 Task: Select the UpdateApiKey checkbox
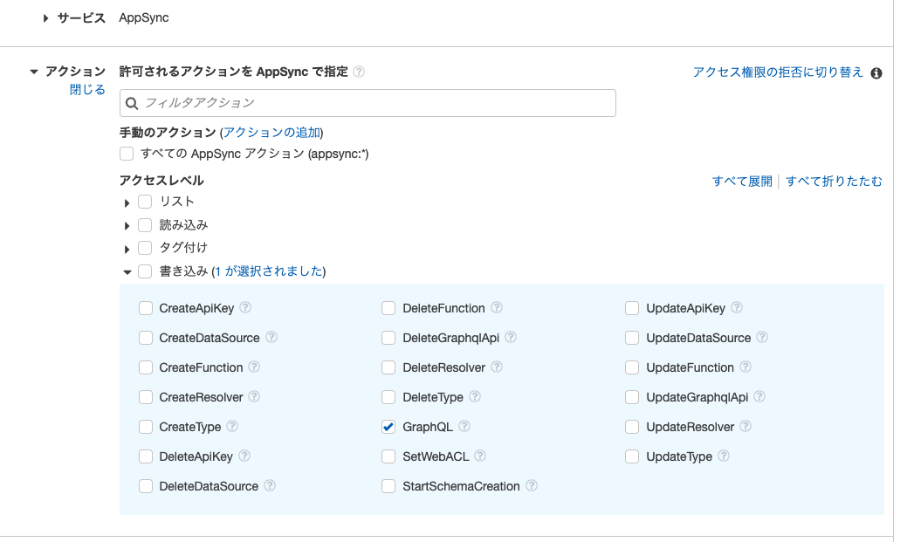632,308
